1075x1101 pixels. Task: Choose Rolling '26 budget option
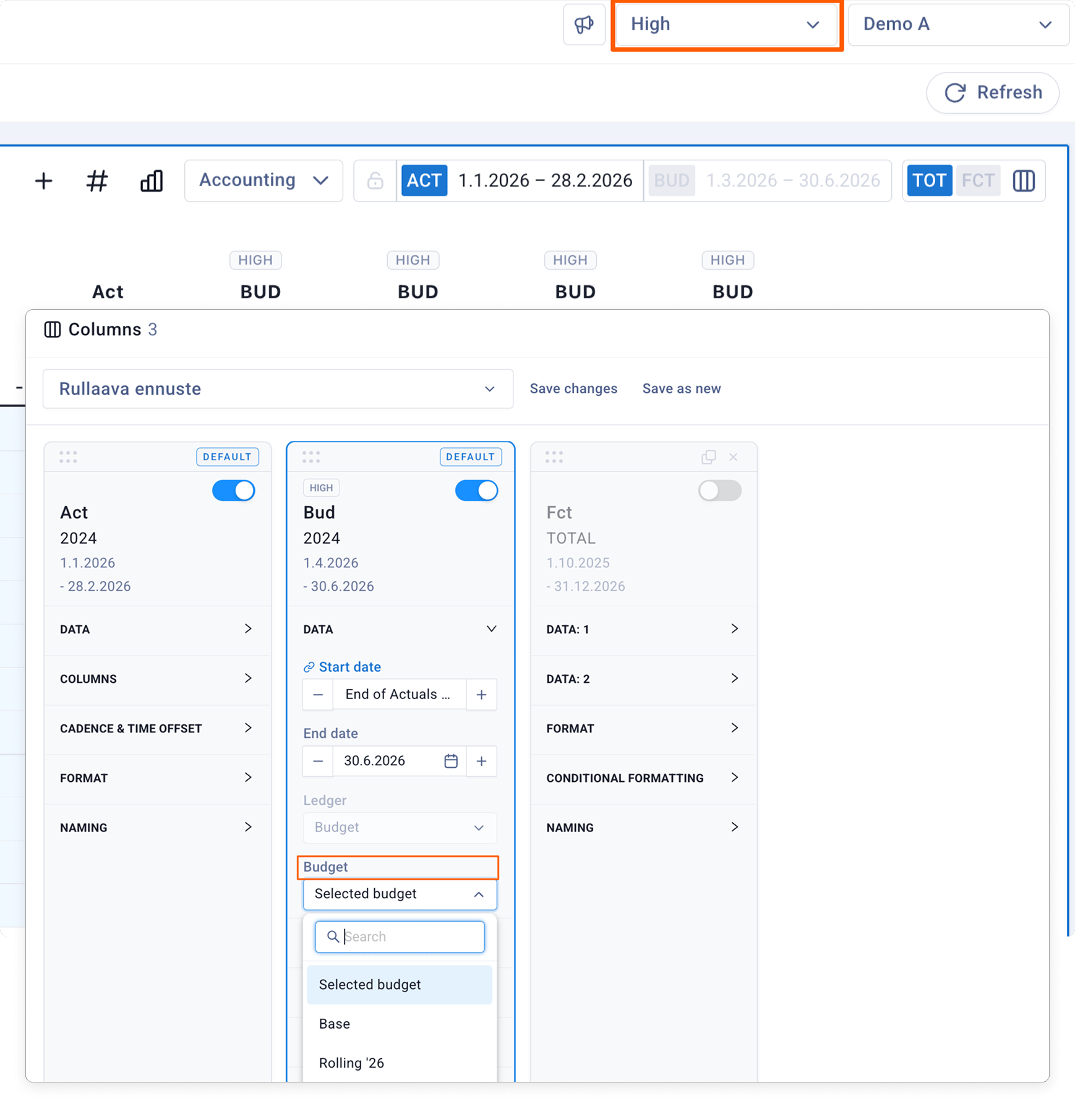point(400,1063)
